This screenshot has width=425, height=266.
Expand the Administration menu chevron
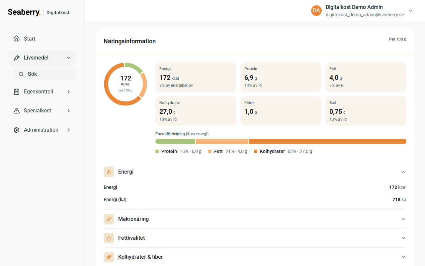[69, 130]
